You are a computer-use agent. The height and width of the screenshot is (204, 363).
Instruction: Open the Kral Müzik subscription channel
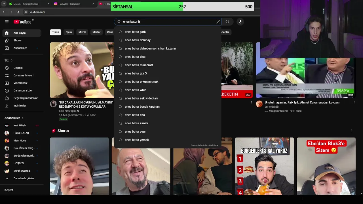22,126
